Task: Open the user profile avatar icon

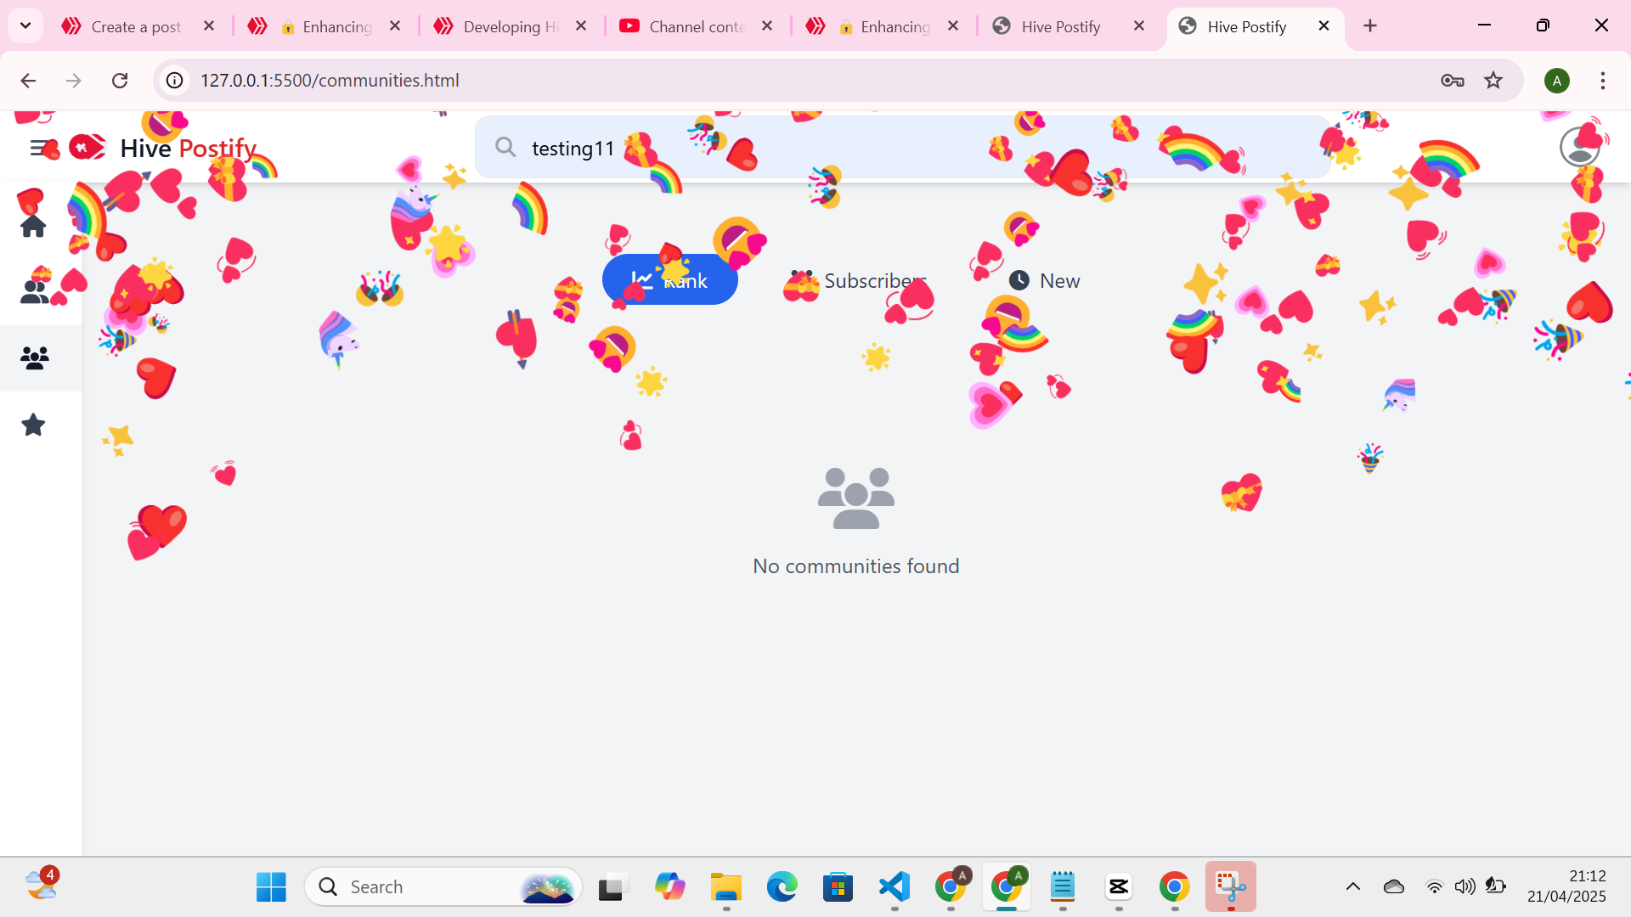Action: point(1580,147)
